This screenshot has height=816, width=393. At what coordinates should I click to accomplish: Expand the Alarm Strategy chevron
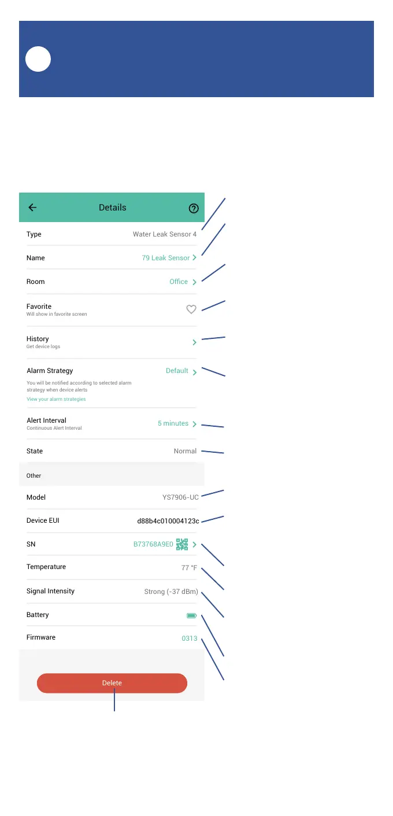(194, 372)
